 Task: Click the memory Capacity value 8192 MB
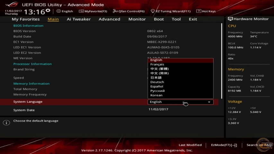point(234,91)
